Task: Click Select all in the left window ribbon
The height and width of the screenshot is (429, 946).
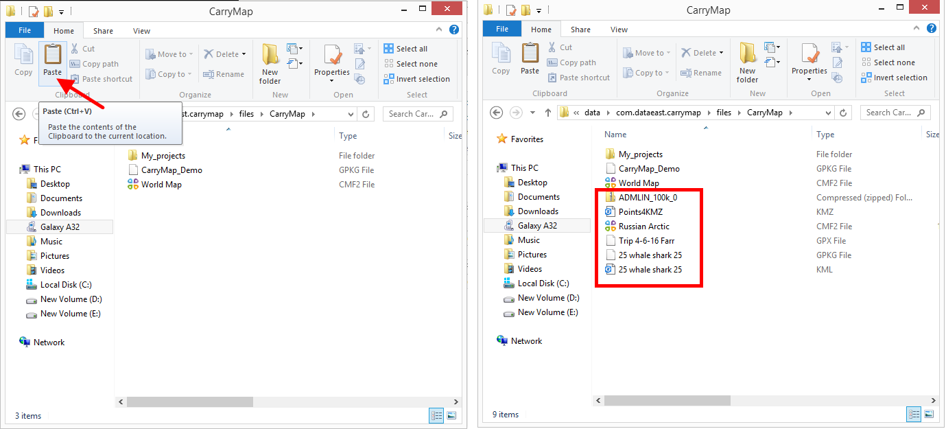Action: tap(411, 49)
